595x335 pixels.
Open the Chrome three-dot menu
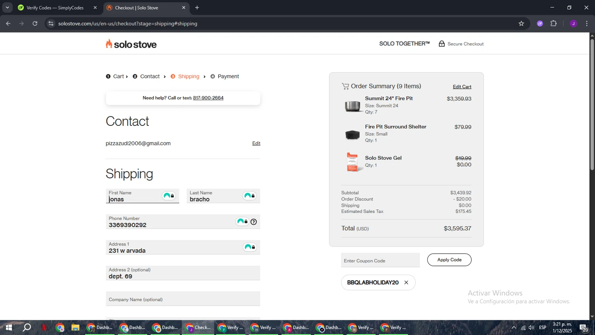(x=587, y=23)
